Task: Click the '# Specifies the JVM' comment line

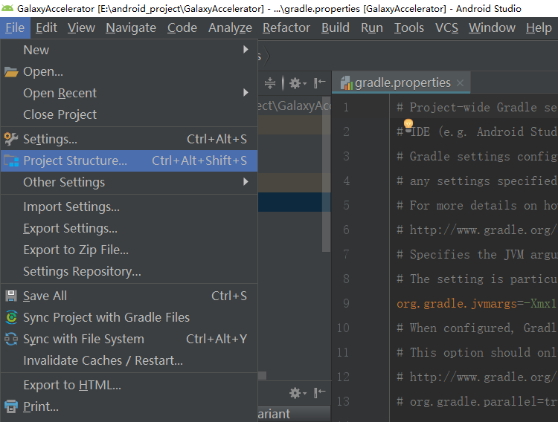Action: pos(477,255)
